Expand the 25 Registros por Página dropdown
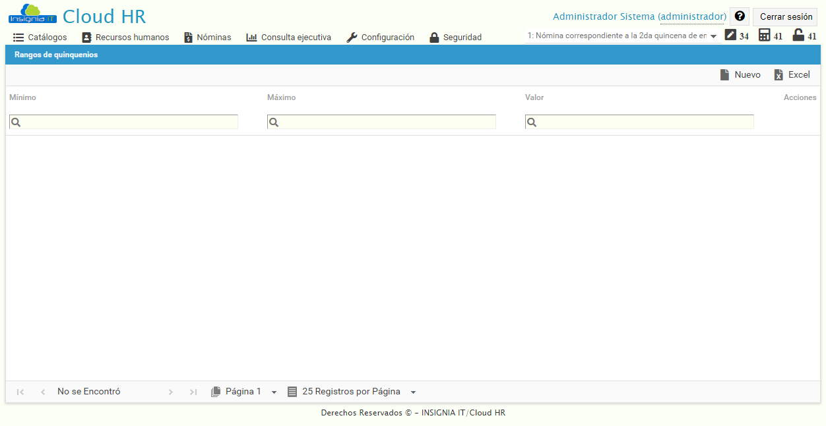This screenshot has height=426, width=826. pos(413,391)
